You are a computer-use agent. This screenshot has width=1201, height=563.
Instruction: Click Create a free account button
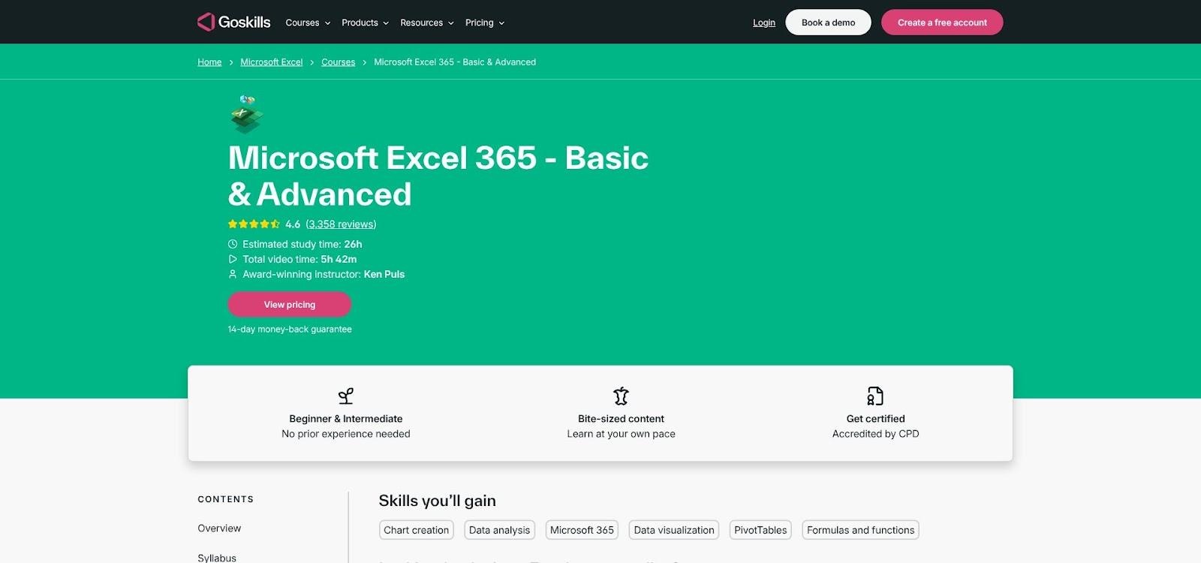[x=942, y=23]
